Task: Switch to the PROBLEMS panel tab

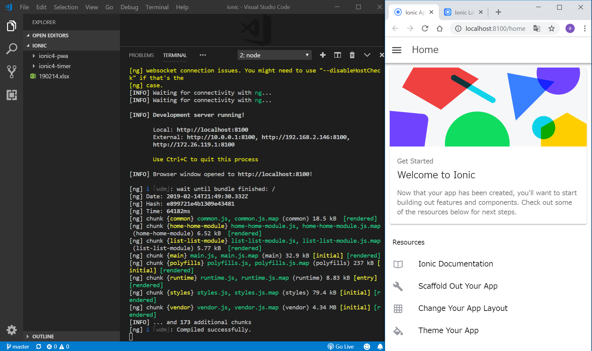Action: 141,55
